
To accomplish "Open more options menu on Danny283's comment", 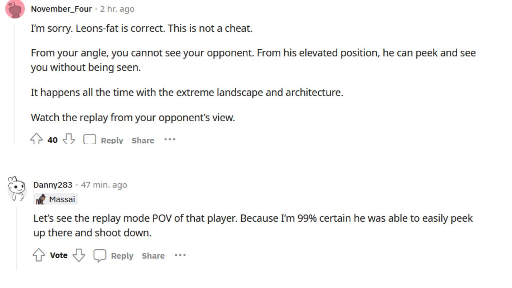I will tap(180, 255).
